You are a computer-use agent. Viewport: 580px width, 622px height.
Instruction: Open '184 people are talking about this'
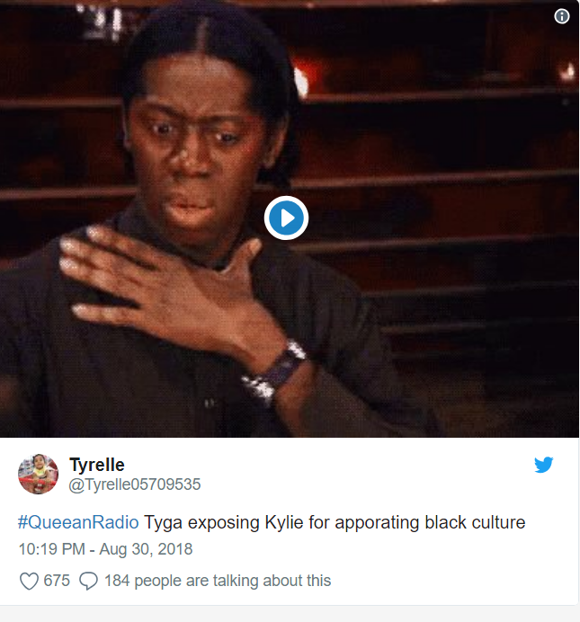tap(218, 581)
